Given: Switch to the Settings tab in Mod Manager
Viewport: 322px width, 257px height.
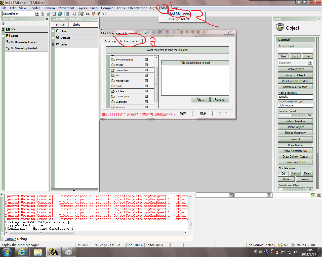Looking at the screenshot, I should pos(110,41).
